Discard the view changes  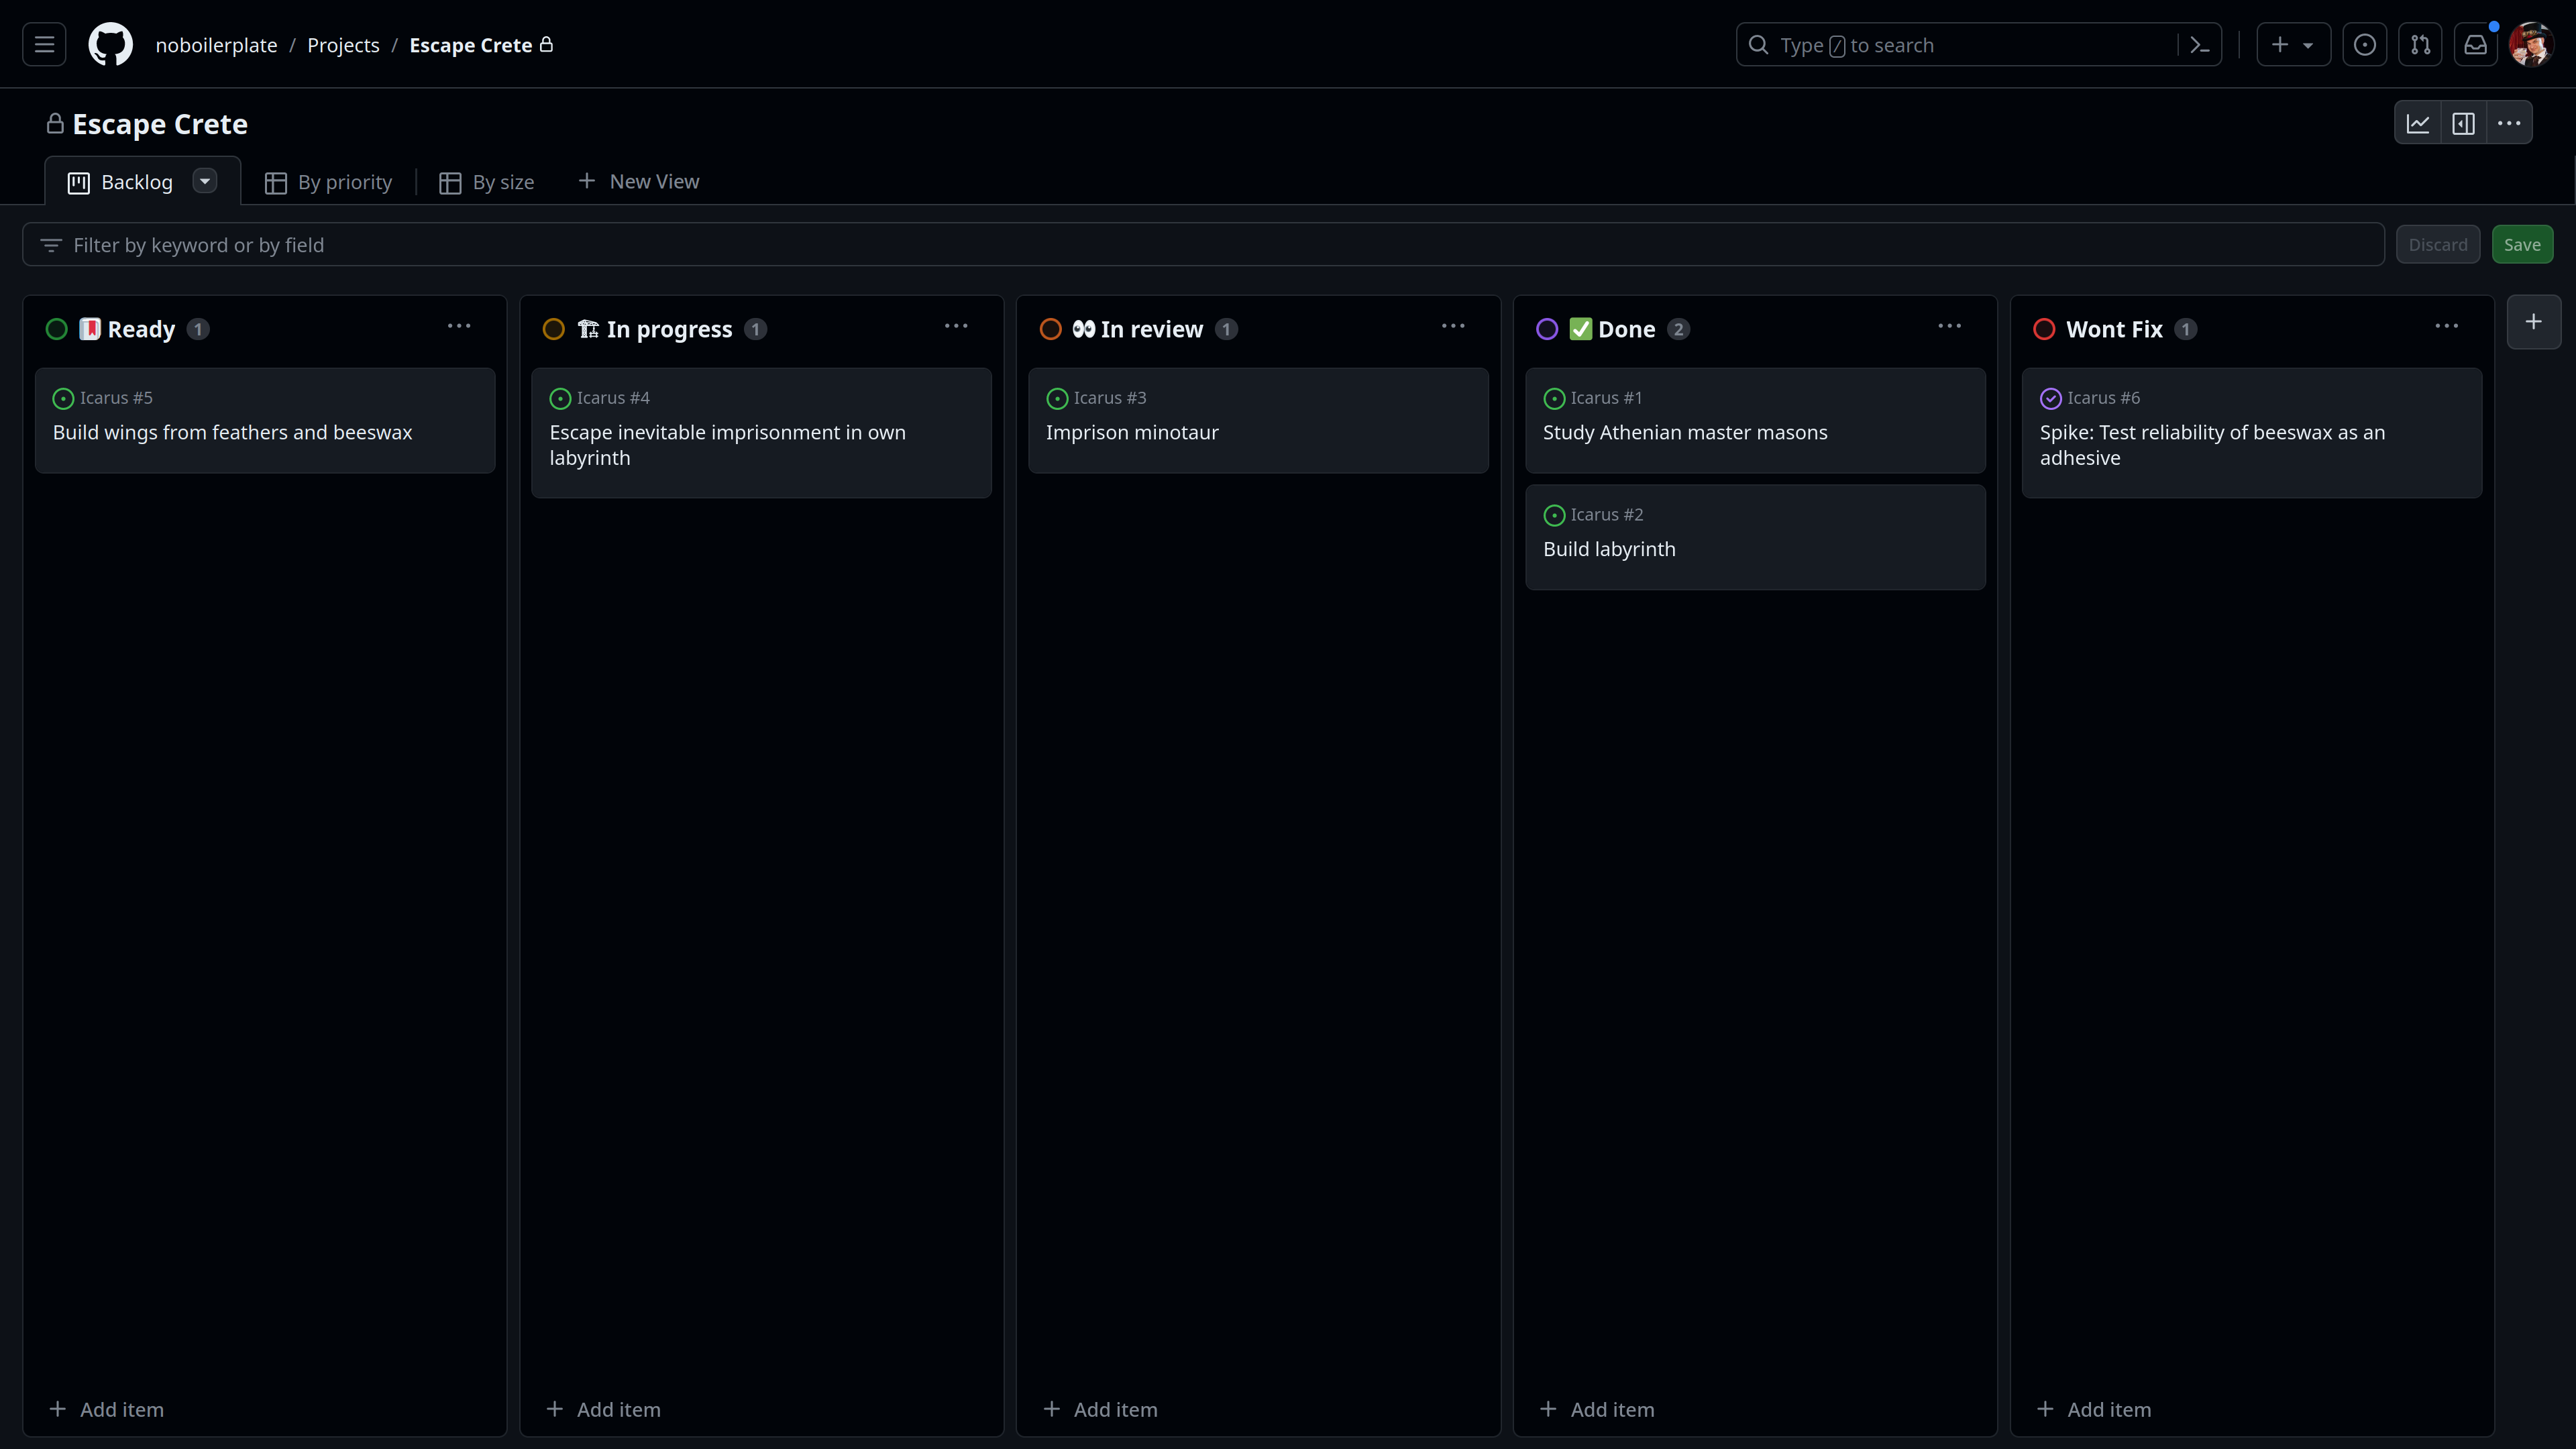[2438, 245]
